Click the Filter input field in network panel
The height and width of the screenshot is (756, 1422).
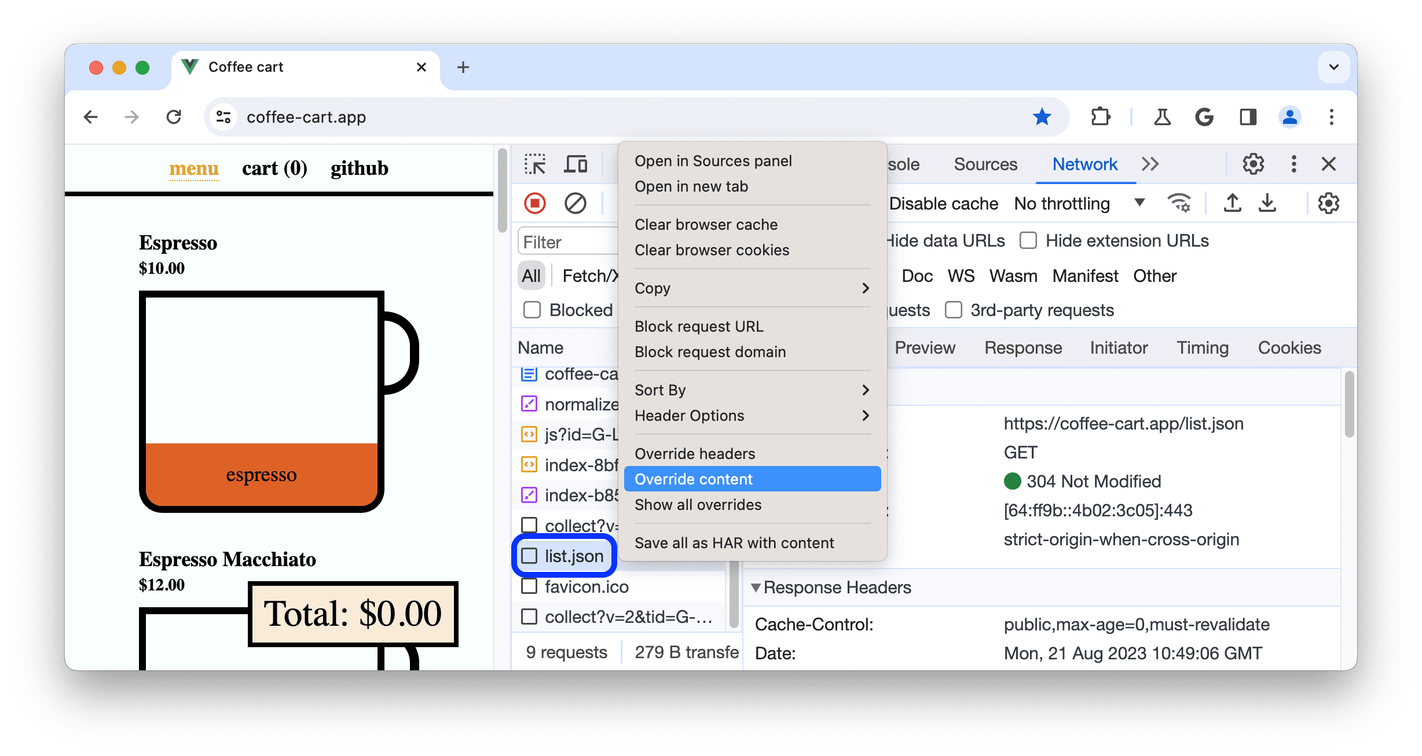click(x=566, y=241)
